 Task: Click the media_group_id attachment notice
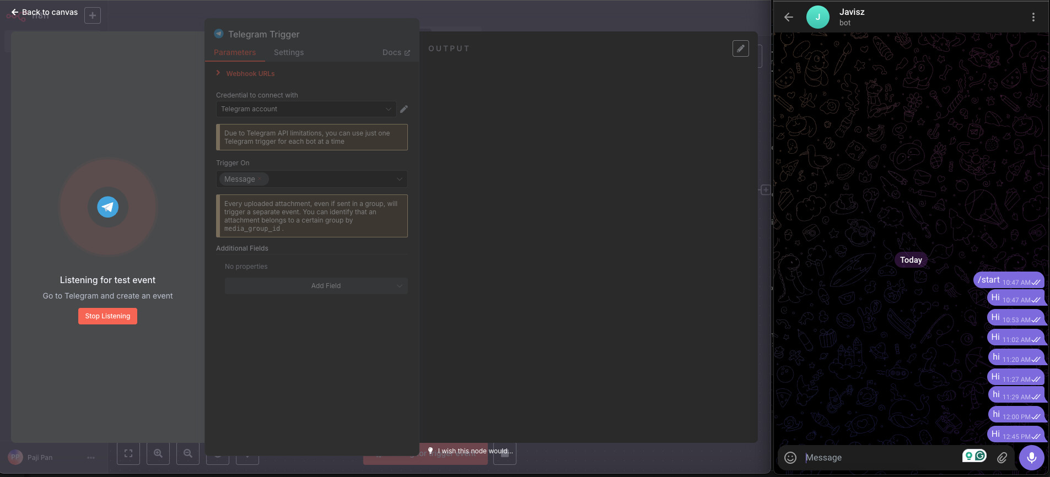[312, 216]
